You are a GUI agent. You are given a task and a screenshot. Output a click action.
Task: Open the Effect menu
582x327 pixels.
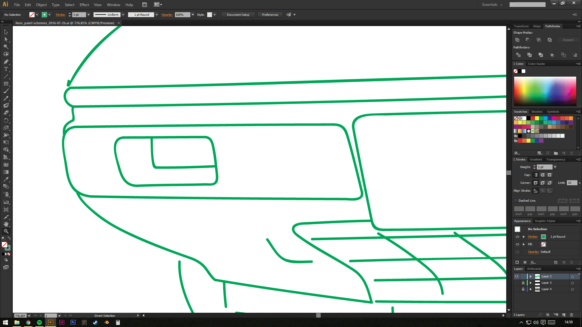(x=84, y=5)
